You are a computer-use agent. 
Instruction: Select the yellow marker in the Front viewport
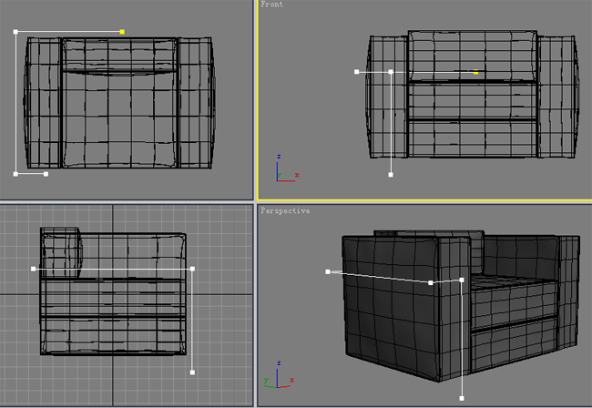(x=475, y=72)
